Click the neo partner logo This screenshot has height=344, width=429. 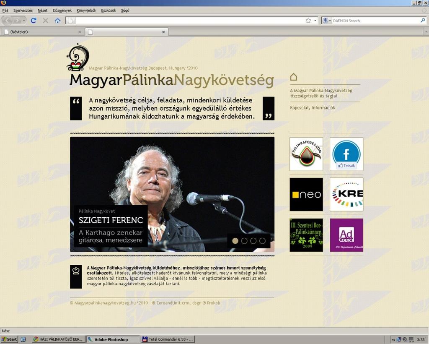point(306,195)
